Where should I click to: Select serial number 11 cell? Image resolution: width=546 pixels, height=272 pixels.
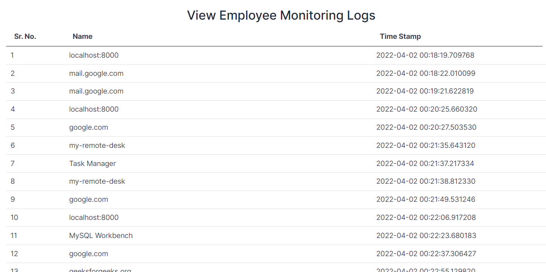(14, 236)
